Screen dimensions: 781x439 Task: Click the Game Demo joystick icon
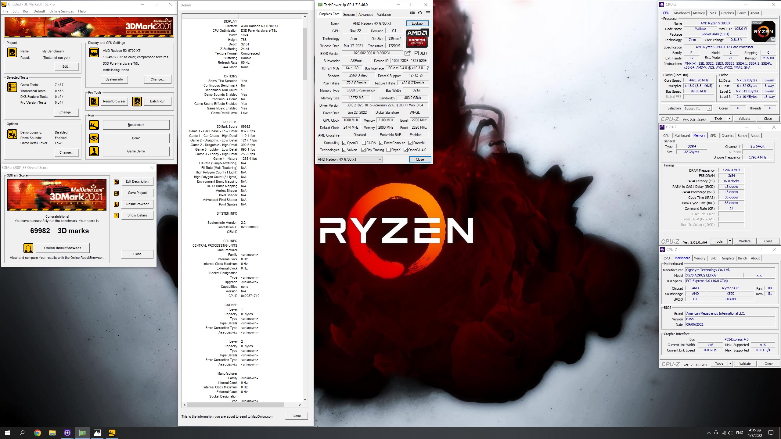coord(94,151)
